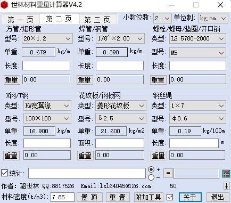
Task: Click weight result 0.00 in 螺栓 section
Action: click(x=197, y=79)
